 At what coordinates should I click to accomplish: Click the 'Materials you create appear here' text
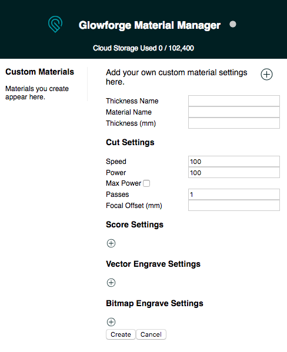pos(37,93)
